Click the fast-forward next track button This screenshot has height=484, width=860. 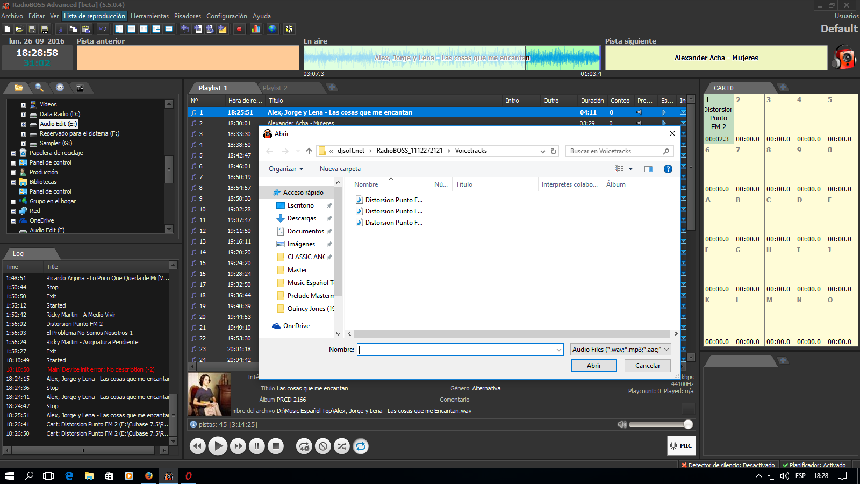(238, 446)
